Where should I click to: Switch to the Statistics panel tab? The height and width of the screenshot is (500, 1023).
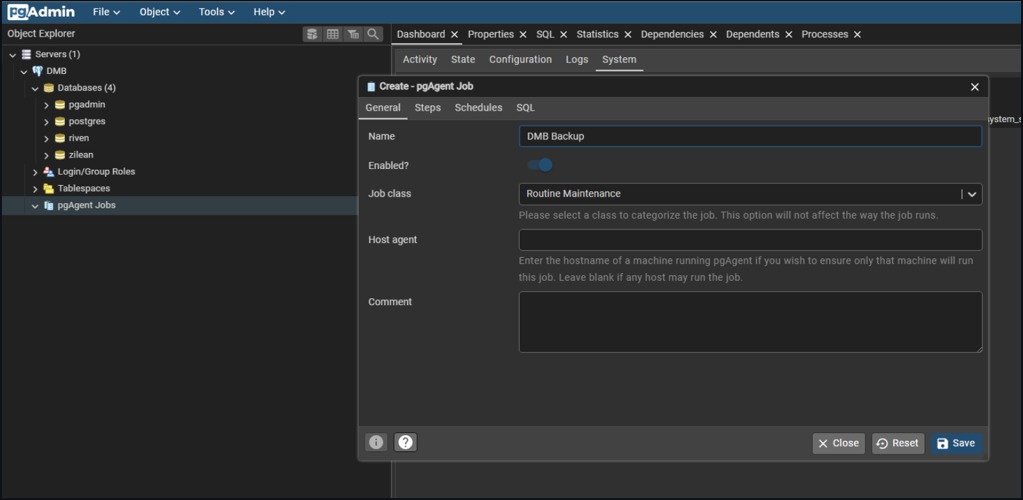click(x=597, y=34)
